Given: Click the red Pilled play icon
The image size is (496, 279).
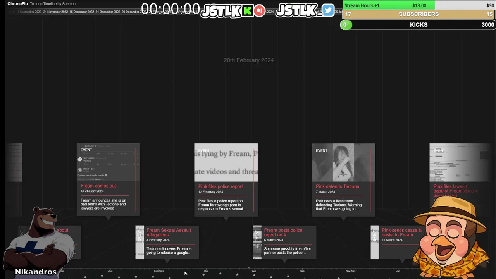Looking at the screenshot, I should click(x=260, y=10).
